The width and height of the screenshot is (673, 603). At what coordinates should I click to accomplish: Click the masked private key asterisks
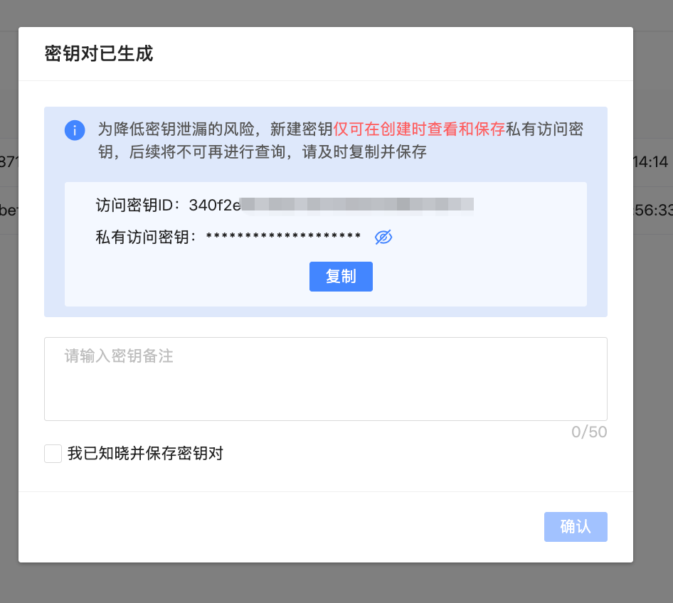tap(283, 237)
